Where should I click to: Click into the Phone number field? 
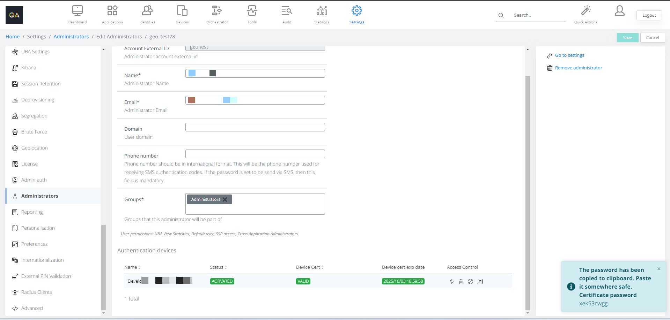click(255, 154)
